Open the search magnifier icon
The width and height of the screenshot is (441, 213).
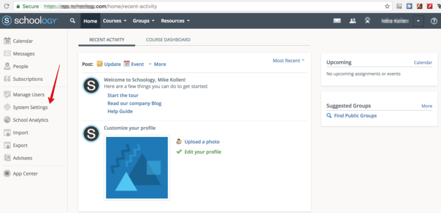73,20
